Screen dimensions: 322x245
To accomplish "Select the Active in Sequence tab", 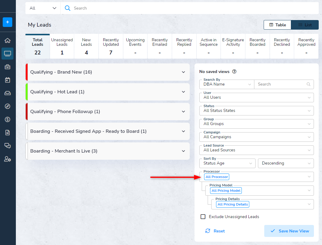I will 209,46.
